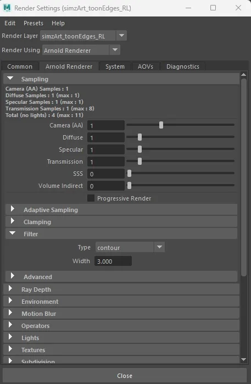Click the 'Total (no lights) : 4 (max : 11)' text
Viewport: 251px width, 384px height.
tap(44, 115)
